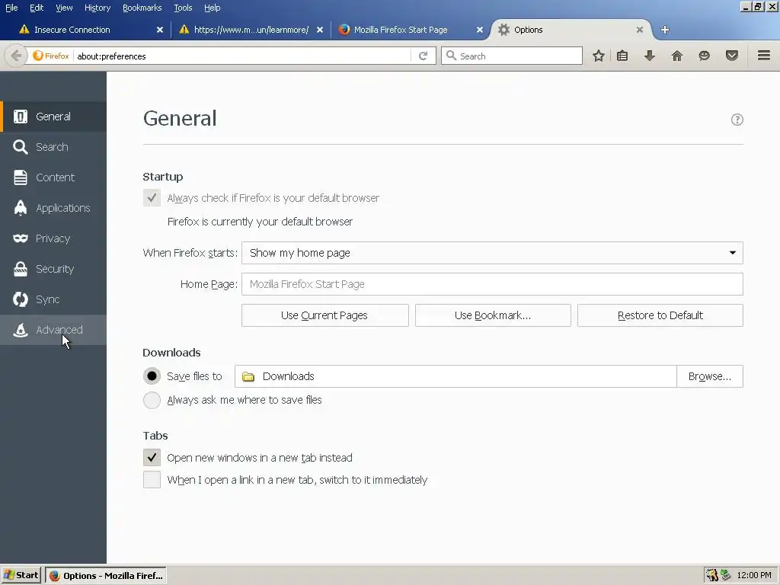Screen dimensions: 780x585
Task: Bookmark this page with the star icon
Action: 599,56
